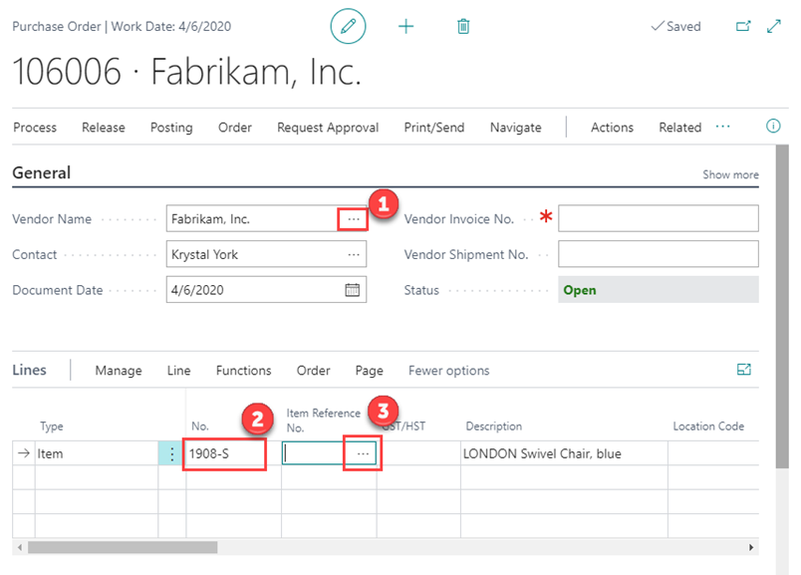Viewport: 801px width, 575px height.
Task: Click the Location Code column header
Action: coord(708,427)
